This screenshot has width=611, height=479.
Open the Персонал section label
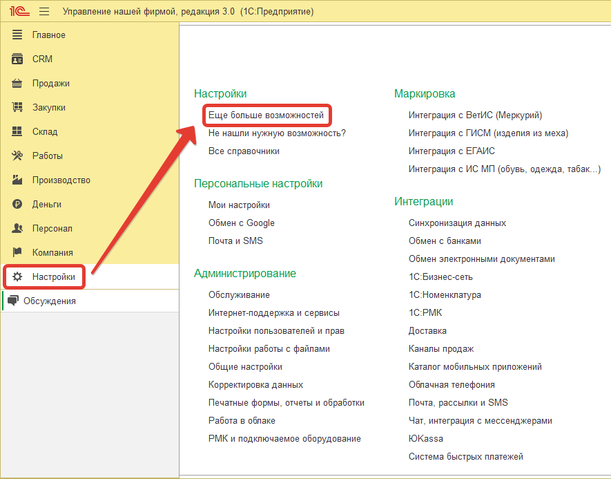52,229
